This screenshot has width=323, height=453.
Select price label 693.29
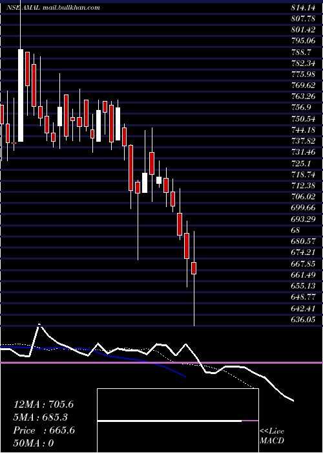[303, 219]
